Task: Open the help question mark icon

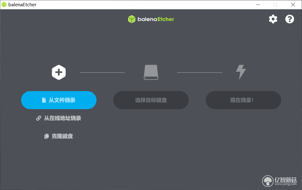Action: 290,19
